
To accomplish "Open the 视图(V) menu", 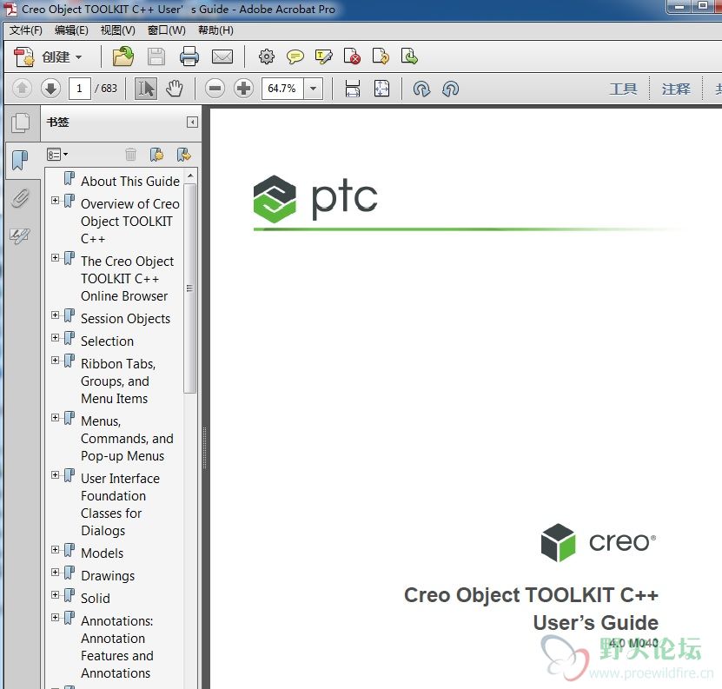I will (x=118, y=30).
